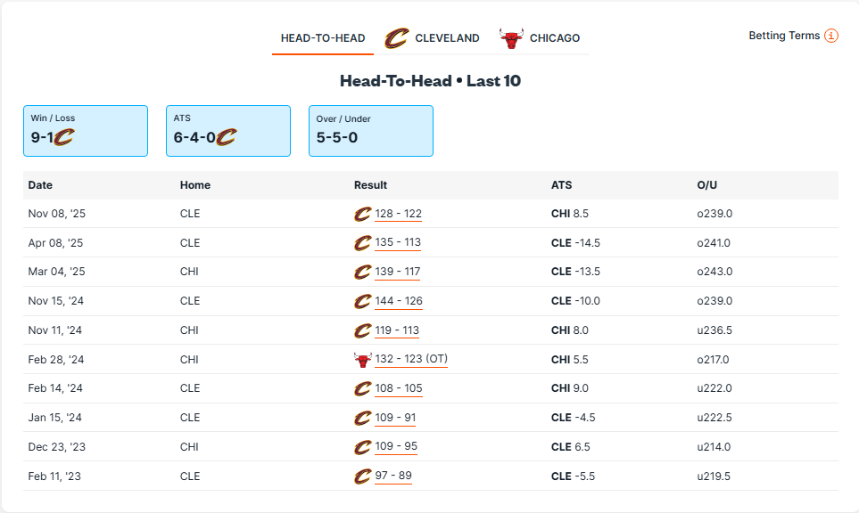859x513 pixels.
Task: Open the 108 - 105 result link
Action: click(x=398, y=388)
